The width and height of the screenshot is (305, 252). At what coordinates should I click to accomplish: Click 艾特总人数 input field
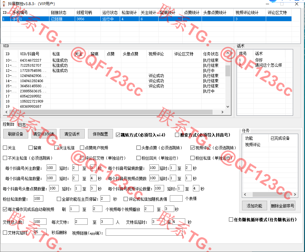click(x=40, y=222)
